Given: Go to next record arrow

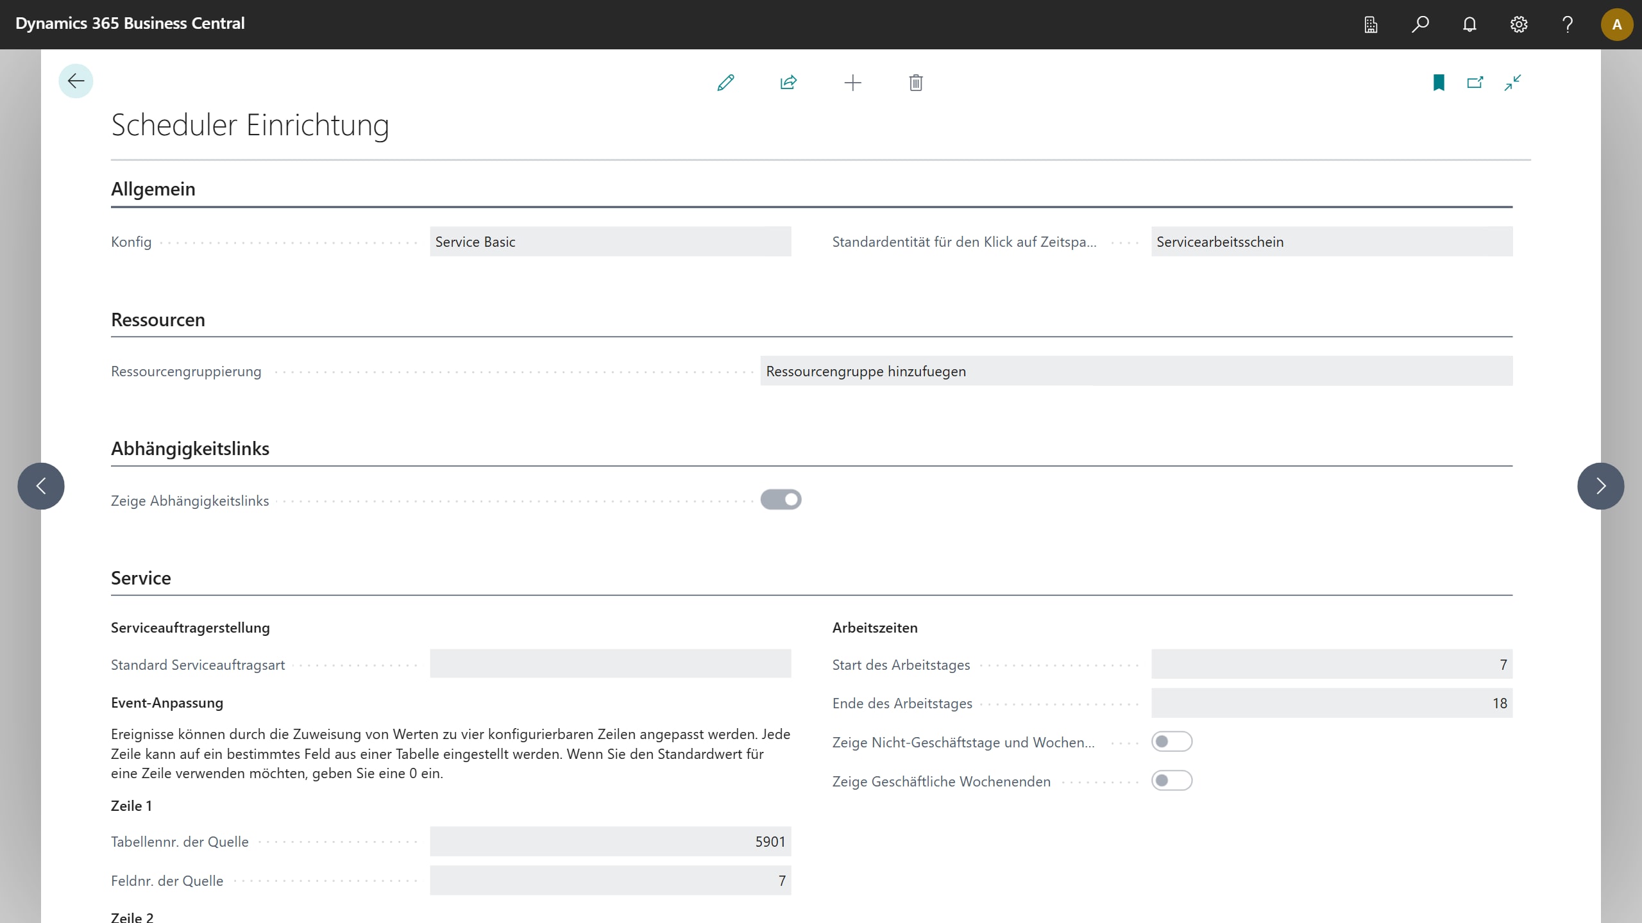Looking at the screenshot, I should click(x=1601, y=486).
